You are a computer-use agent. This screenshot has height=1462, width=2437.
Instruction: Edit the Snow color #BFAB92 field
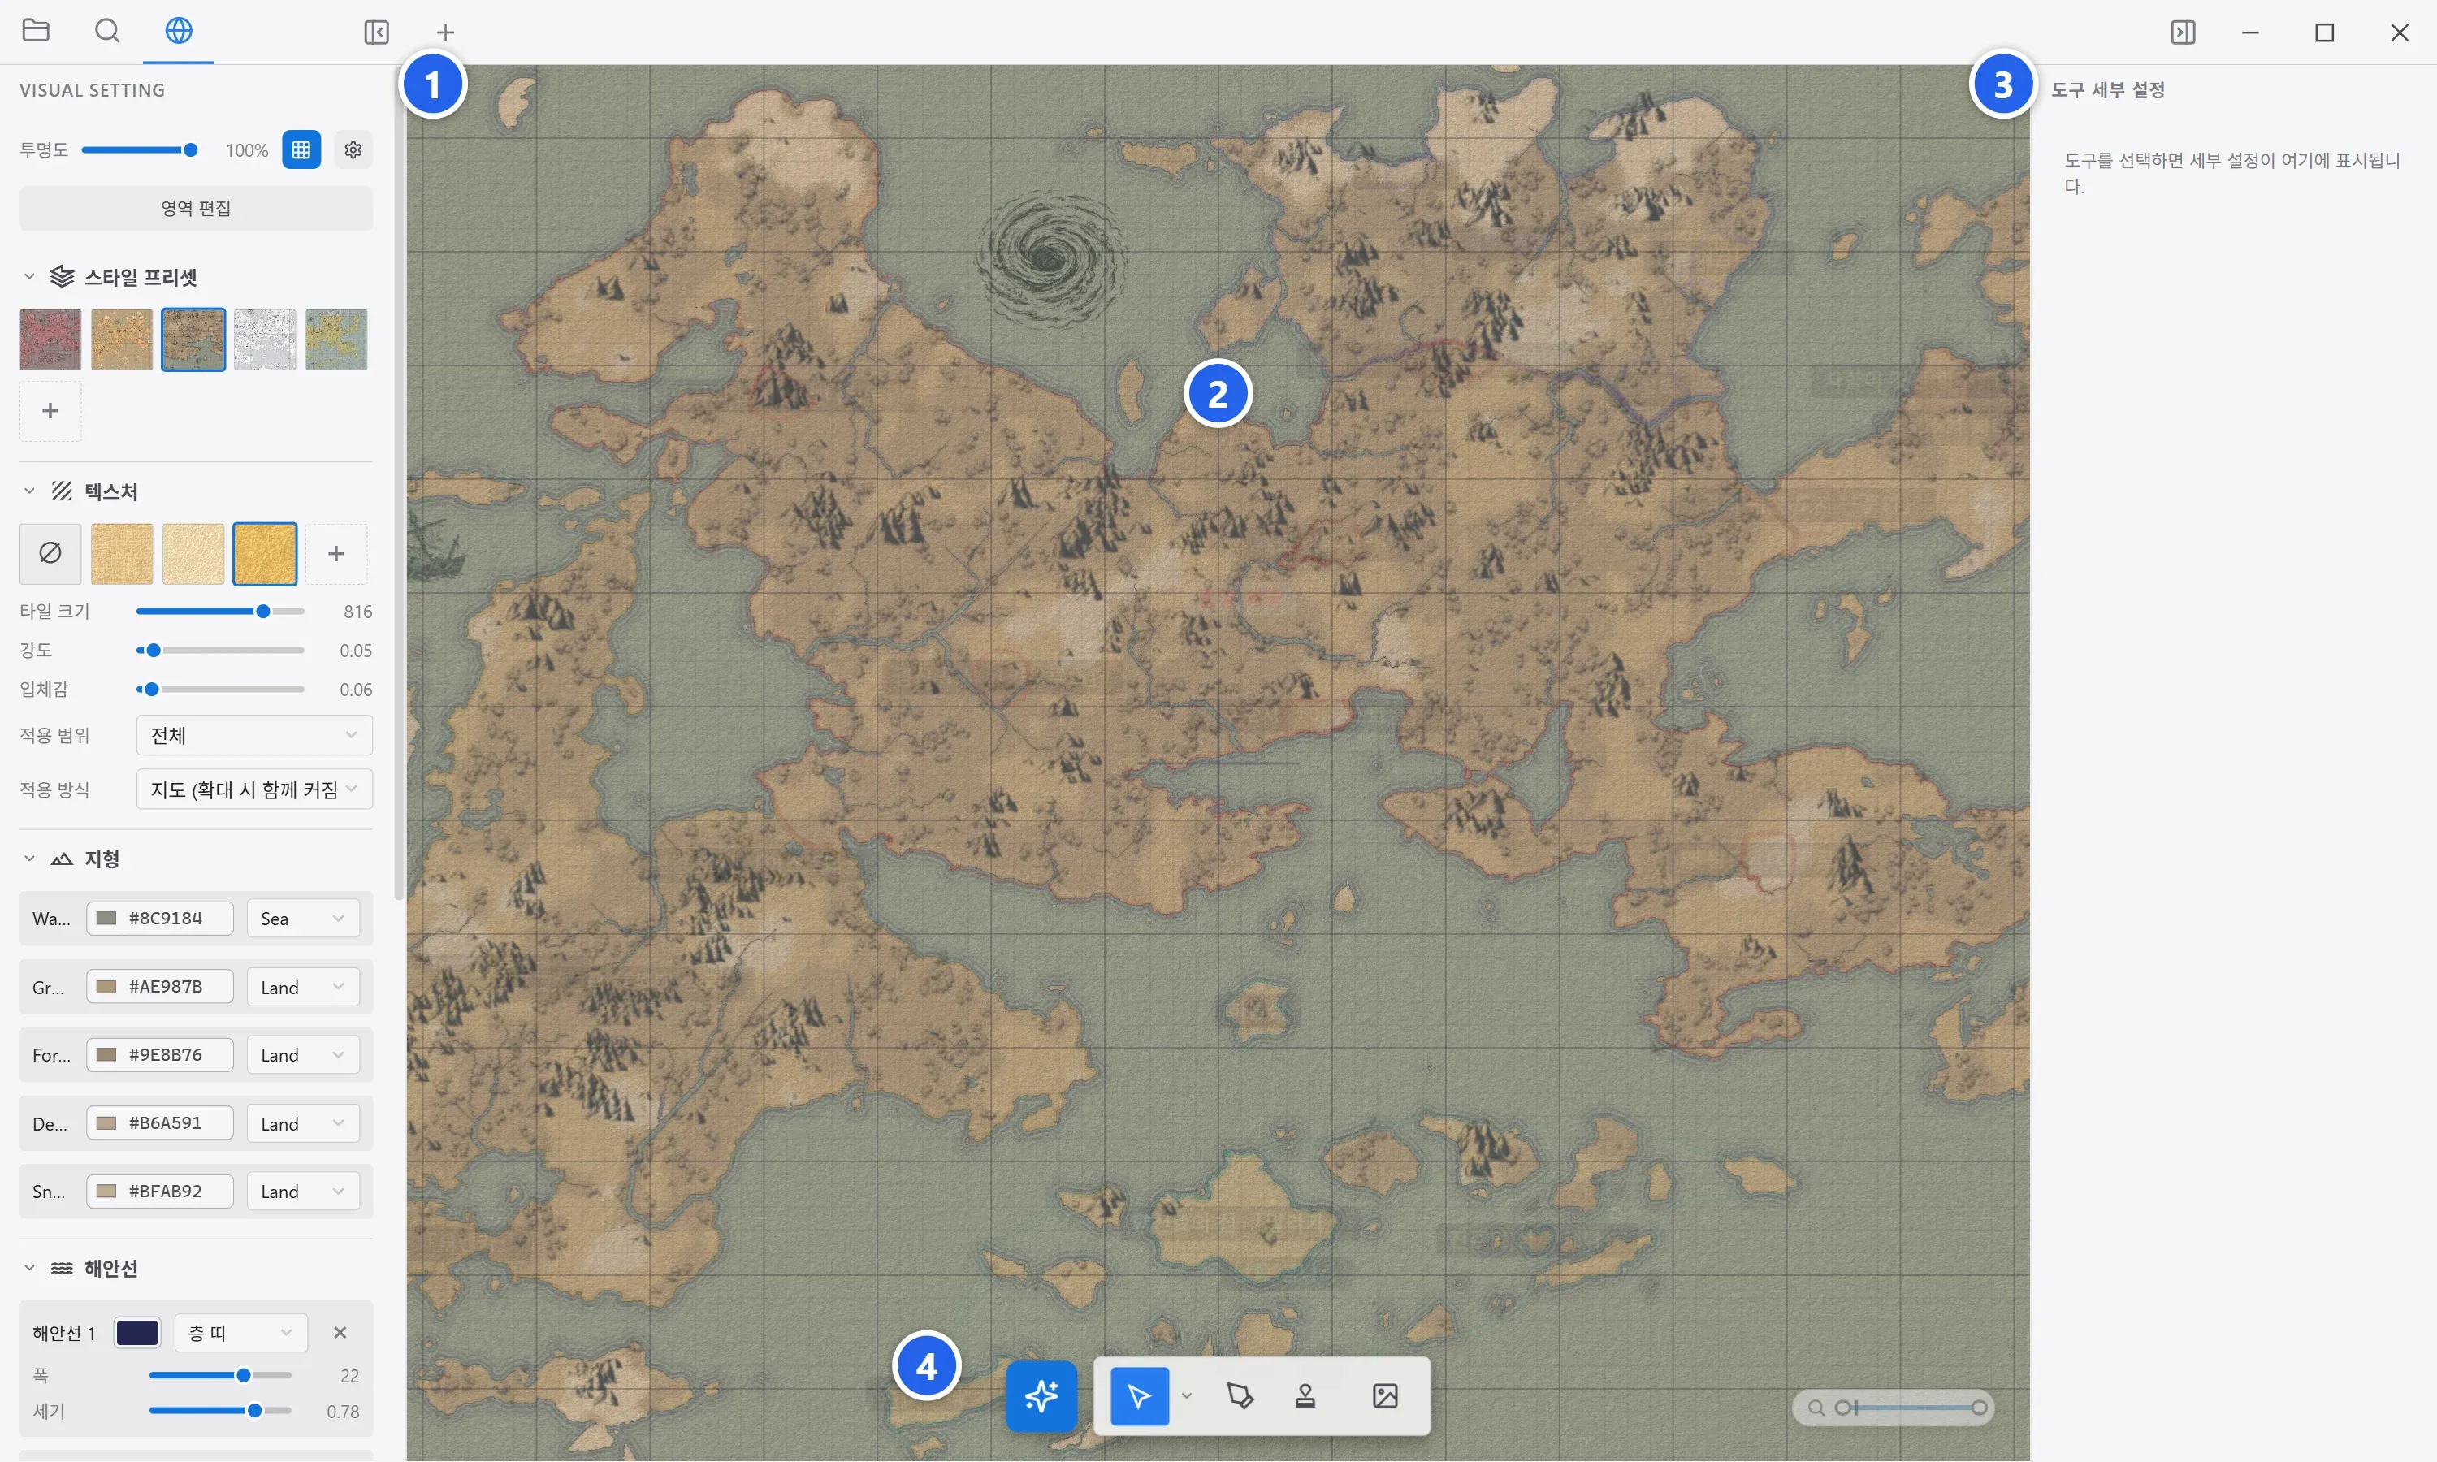pyautogui.click(x=161, y=1191)
